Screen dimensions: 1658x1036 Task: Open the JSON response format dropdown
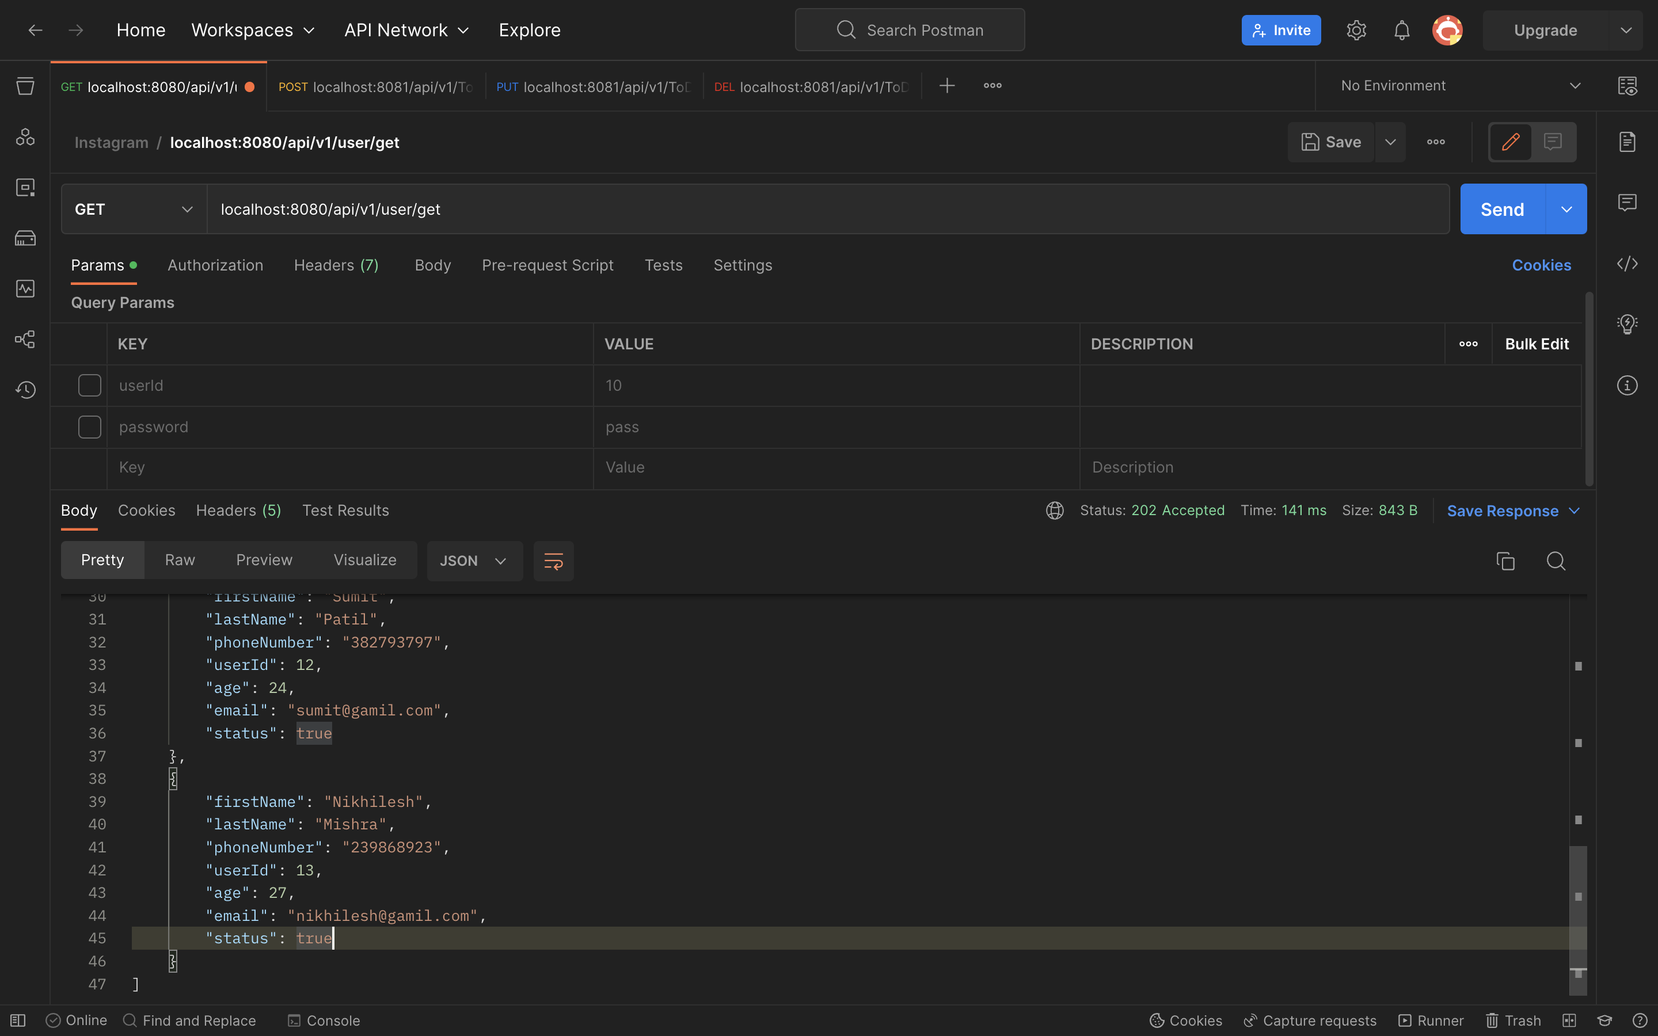(474, 561)
